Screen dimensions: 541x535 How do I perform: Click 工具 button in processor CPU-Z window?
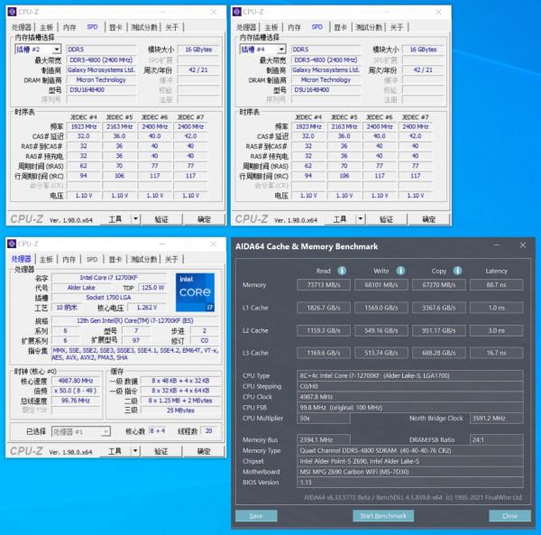coord(115,451)
